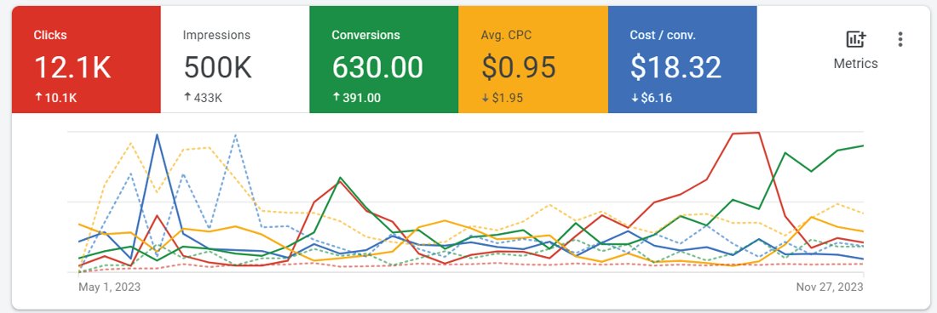Viewport: 937px width, 313px height.
Task: Select the orange Avg. CPC metric card
Action: [533, 60]
